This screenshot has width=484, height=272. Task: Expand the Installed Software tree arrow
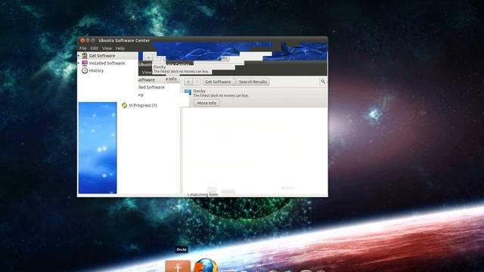pyautogui.click(x=79, y=63)
